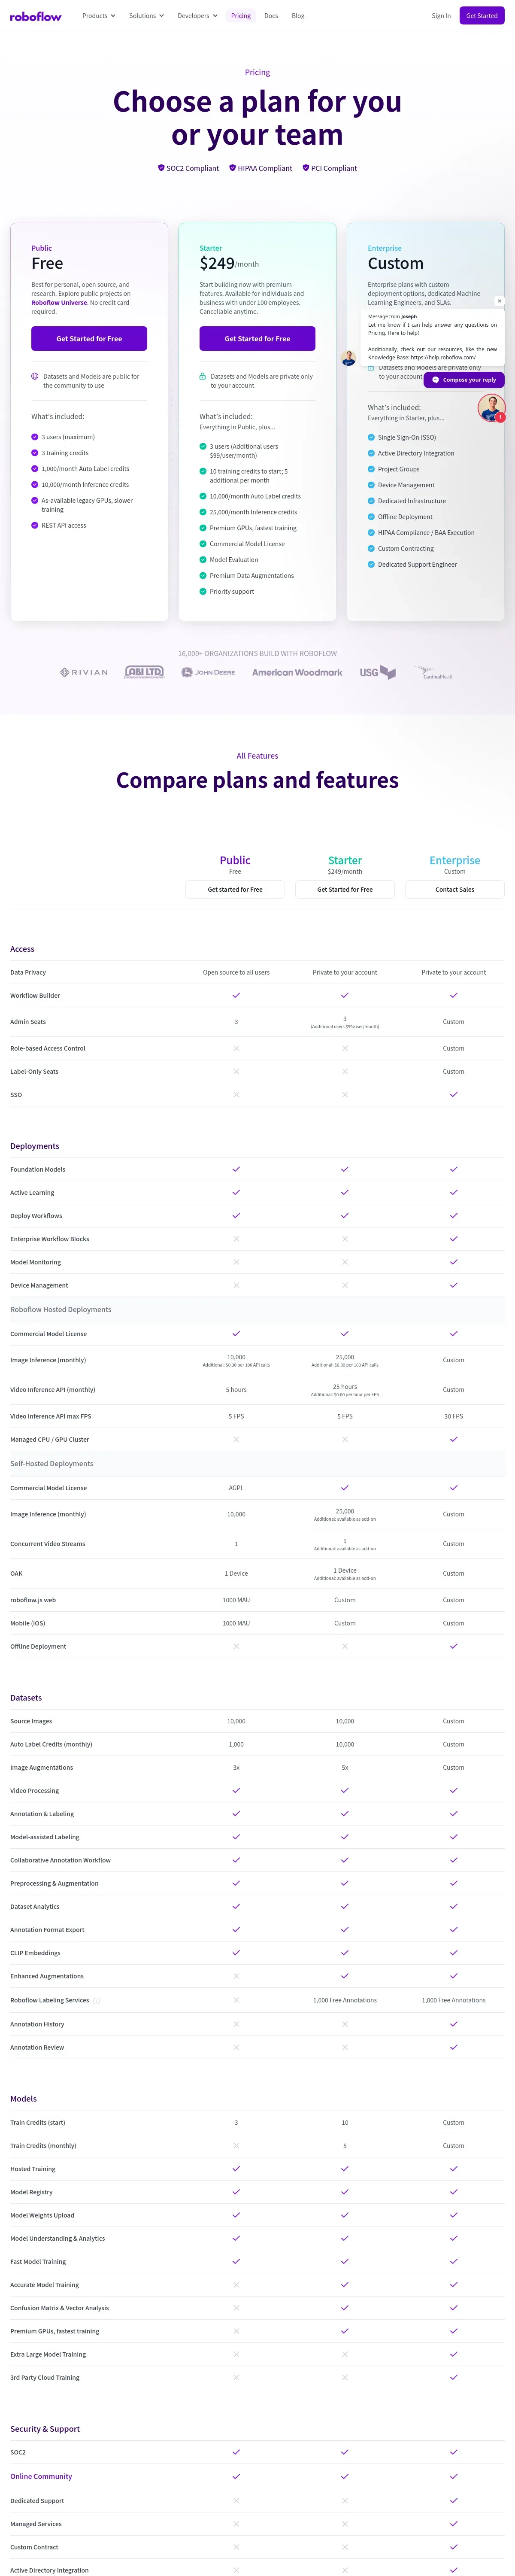Click check icon beside Model Evaluation
Screen dimensions: 515x2576
click(x=203, y=560)
